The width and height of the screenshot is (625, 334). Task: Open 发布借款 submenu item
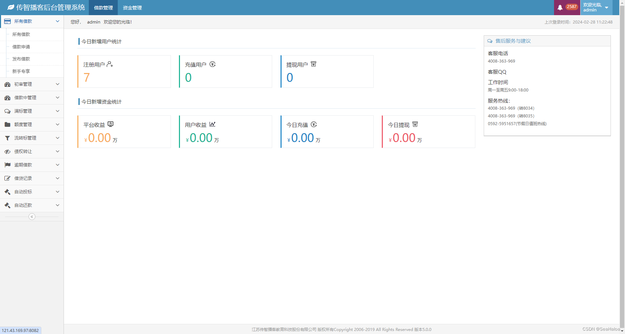pyautogui.click(x=32, y=59)
